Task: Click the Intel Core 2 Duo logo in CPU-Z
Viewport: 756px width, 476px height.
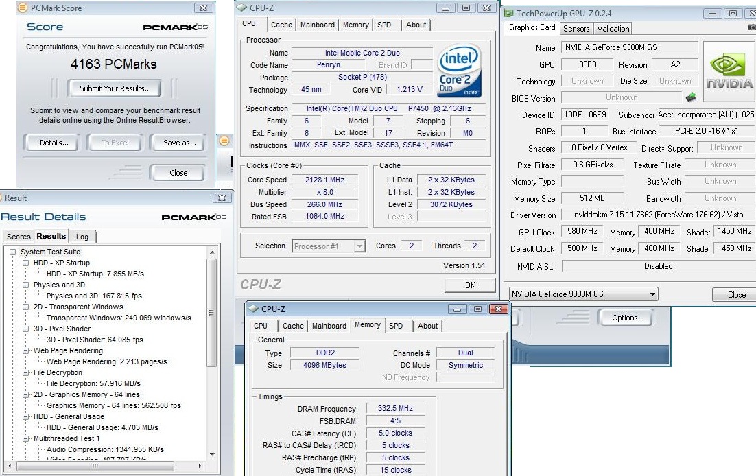Action: tap(460, 71)
